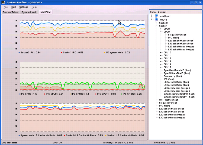Open the Settings menu

tap(24, 7)
